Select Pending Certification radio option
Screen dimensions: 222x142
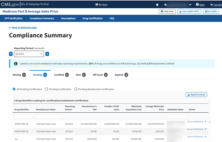coord(46,89)
